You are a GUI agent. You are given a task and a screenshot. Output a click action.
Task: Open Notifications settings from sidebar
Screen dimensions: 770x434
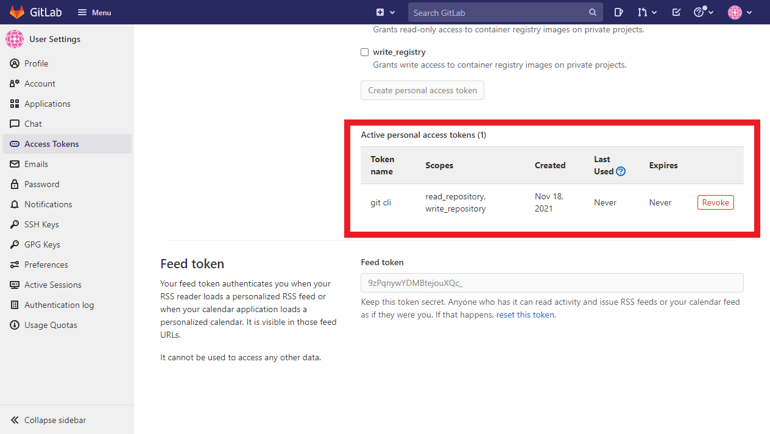tap(48, 204)
